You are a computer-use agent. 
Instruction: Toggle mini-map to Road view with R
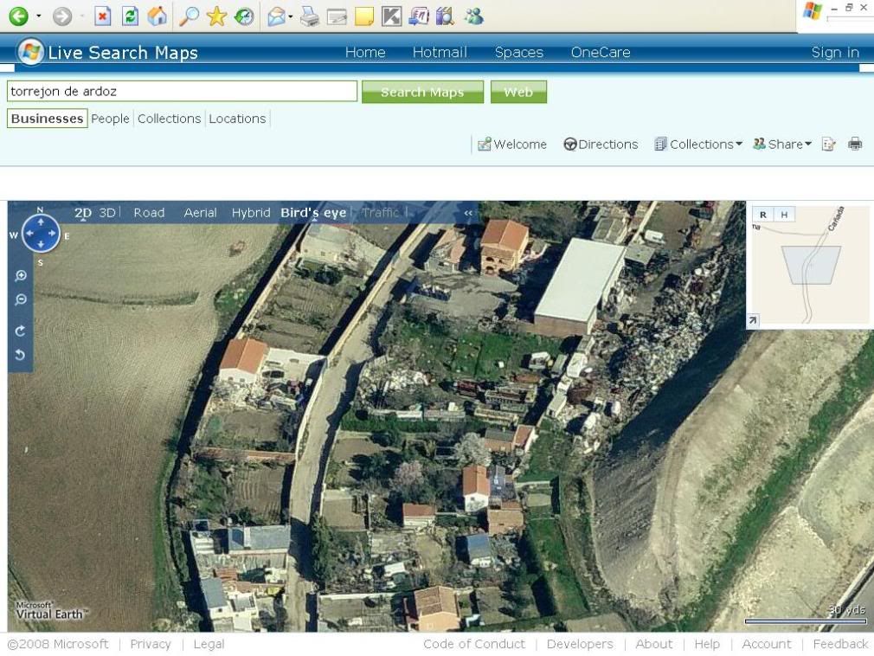coord(762,215)
